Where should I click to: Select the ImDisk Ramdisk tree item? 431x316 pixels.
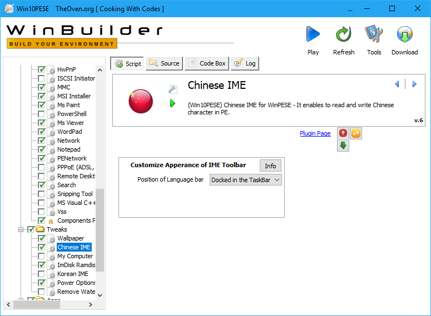(76, 265)
